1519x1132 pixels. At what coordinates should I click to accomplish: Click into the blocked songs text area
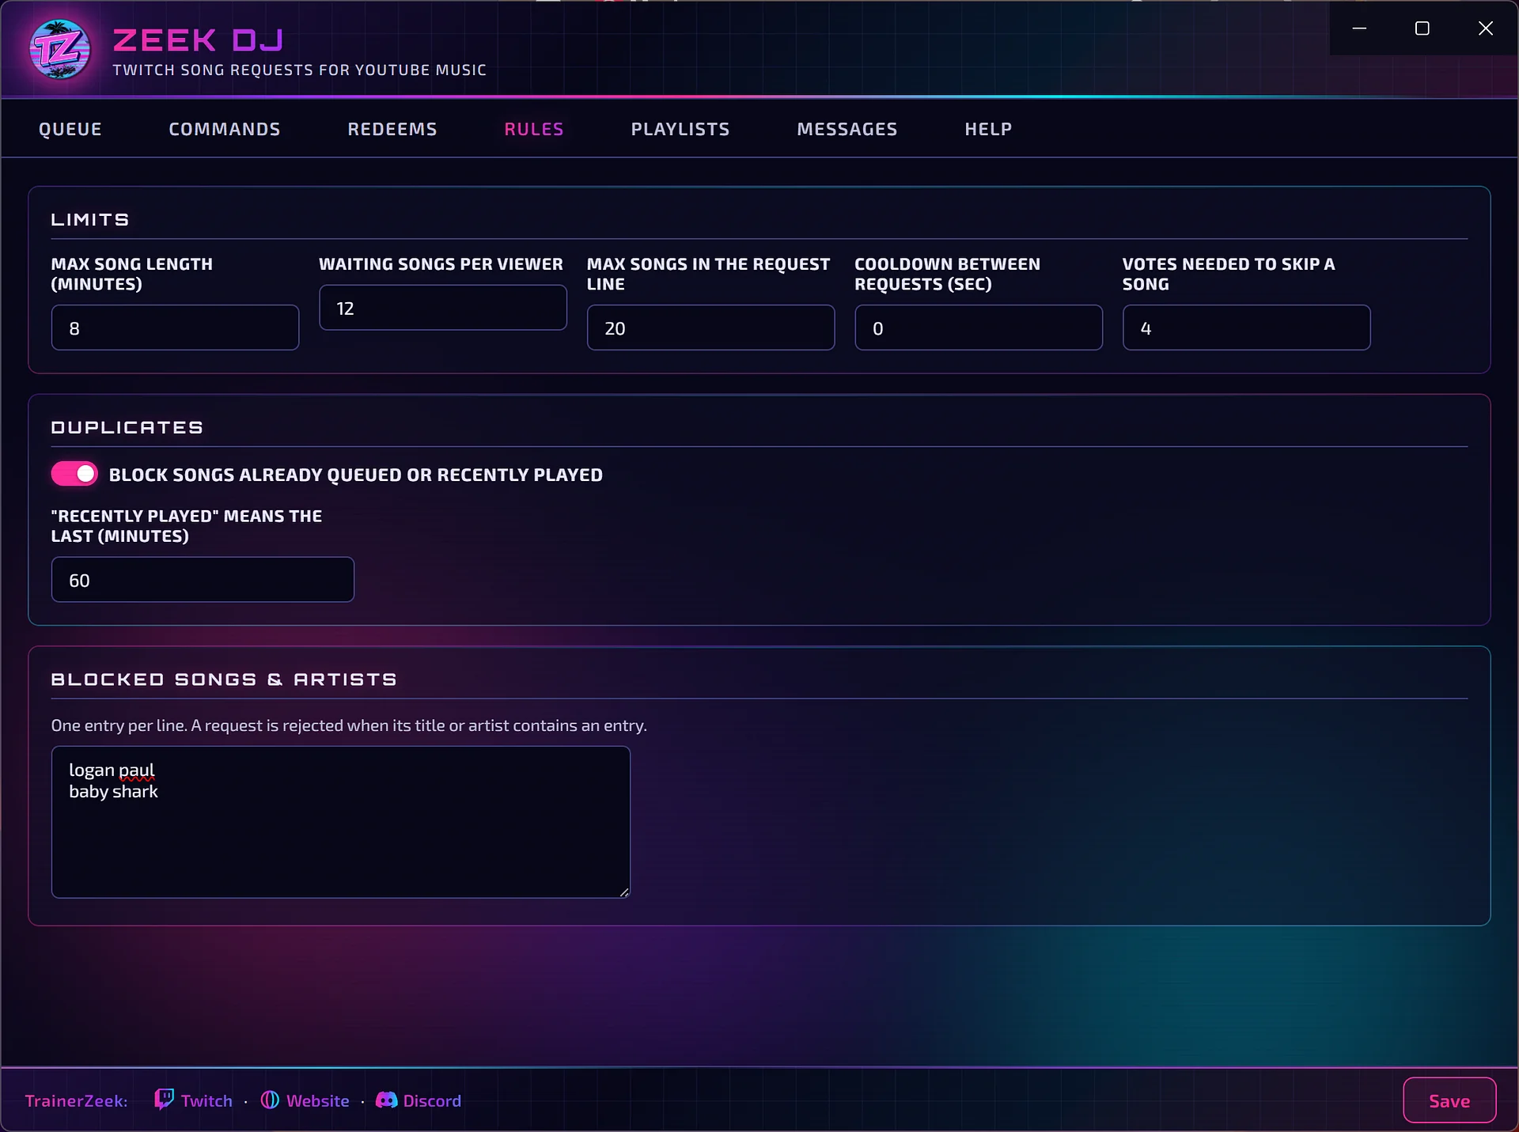coord(341,822)
